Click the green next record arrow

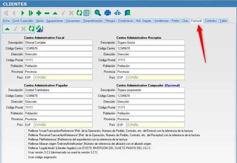pyautogui.click(x=23, y=13)
